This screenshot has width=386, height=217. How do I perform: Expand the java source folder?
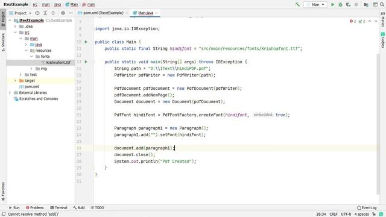point(26,45)
